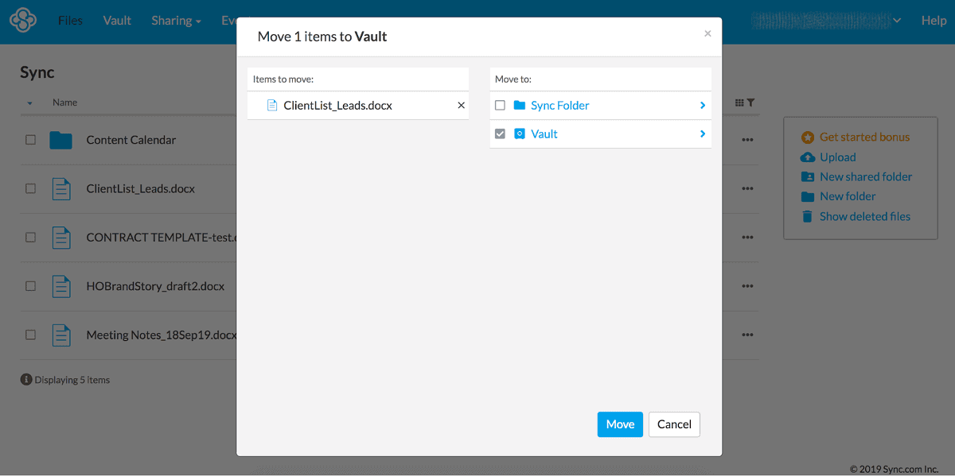The height and width of the screenshot is (476, 955).
Task: Select the checkbox beside HOBrandStory_draft2.docx
Action: [x=30, y=286]
